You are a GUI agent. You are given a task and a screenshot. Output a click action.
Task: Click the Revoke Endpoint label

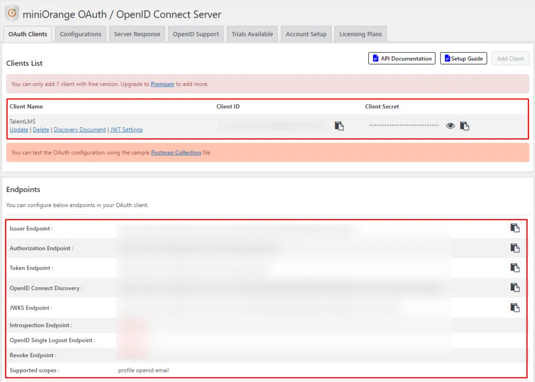coord(33,355)
